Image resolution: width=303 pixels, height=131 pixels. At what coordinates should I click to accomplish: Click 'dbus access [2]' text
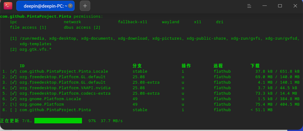point(82,27)
